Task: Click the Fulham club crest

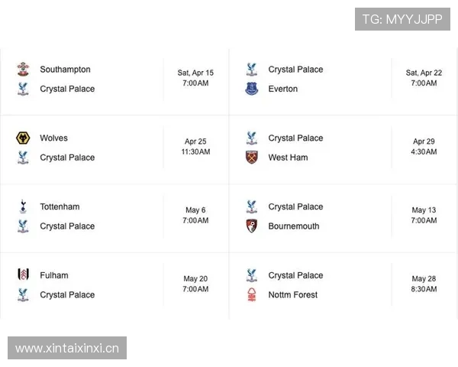Action: 23,276
